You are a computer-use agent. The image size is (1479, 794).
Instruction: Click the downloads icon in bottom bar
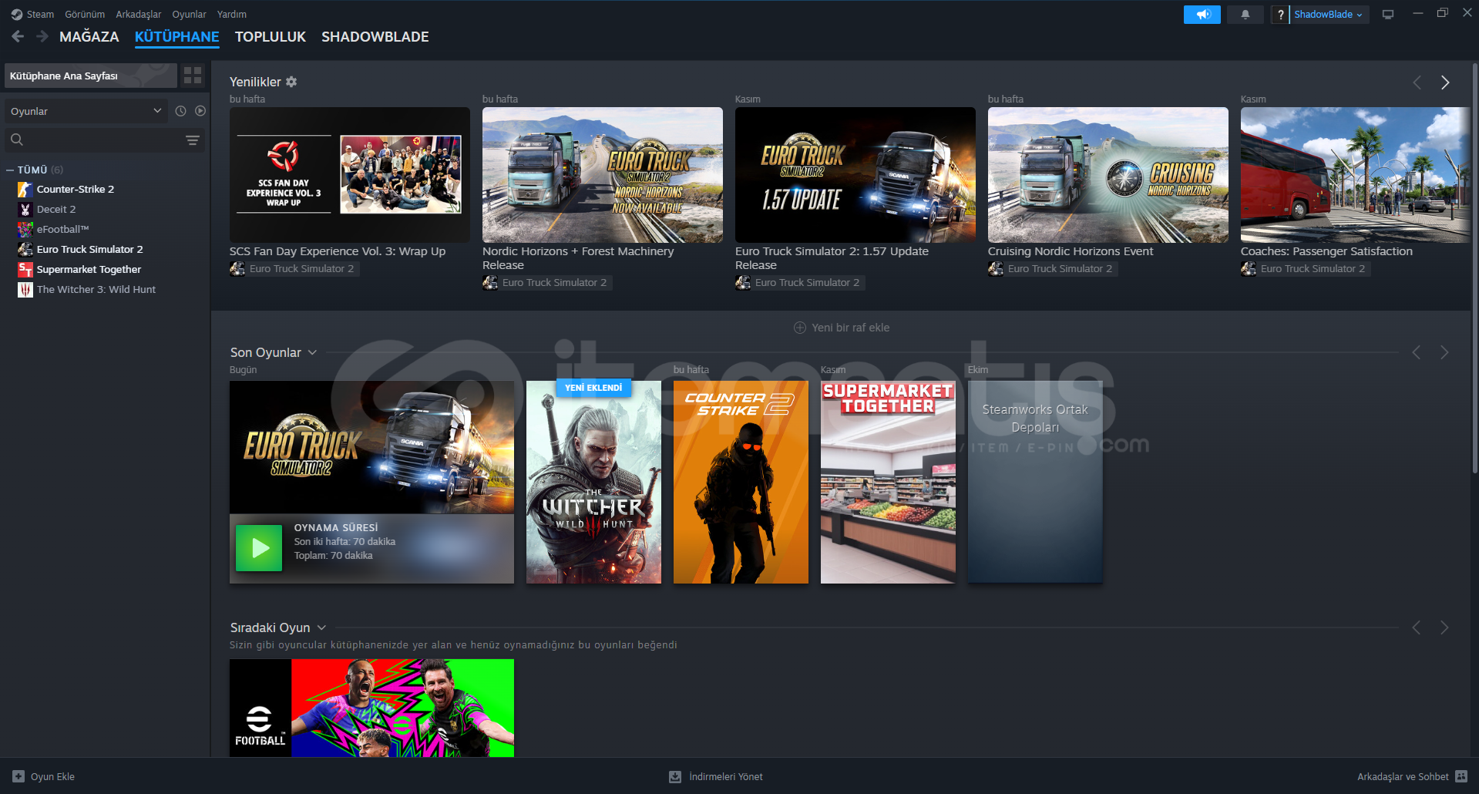click(675, 776)
